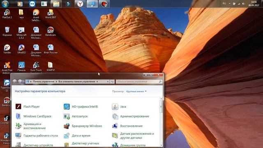Viewport: 263px width, 148px height.
Task: Select the муз folder on desktop
Action: coord(21,14)
